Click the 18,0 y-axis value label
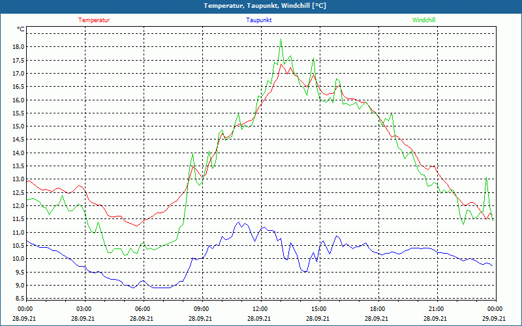Screen dimensions: 522x326 tap(18, 47)
